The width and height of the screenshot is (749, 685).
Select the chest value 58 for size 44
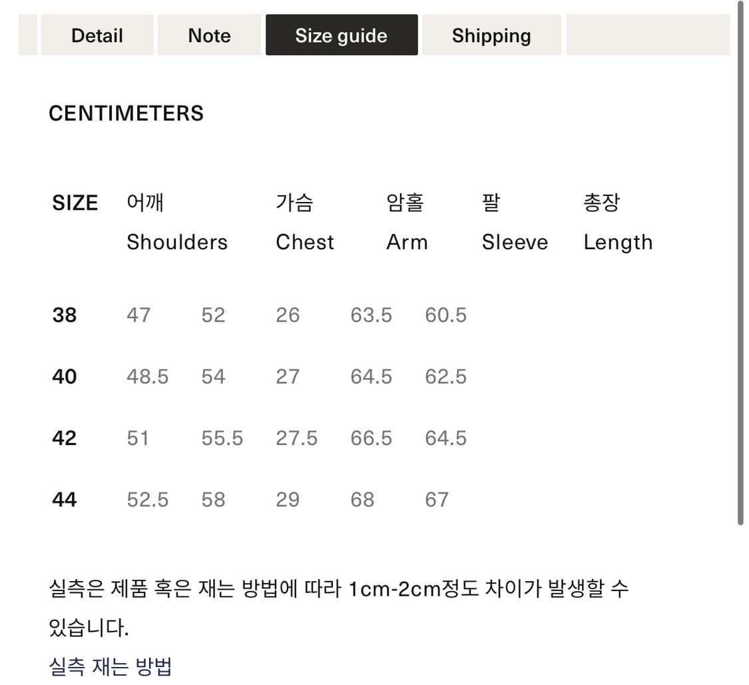pos(213,499)
